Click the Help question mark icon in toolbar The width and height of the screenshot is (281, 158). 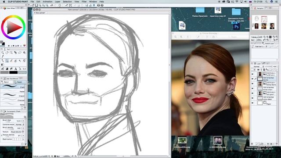tap(98, 5)
